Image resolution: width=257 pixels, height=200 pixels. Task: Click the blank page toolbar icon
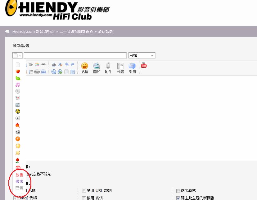click(66, 72)
